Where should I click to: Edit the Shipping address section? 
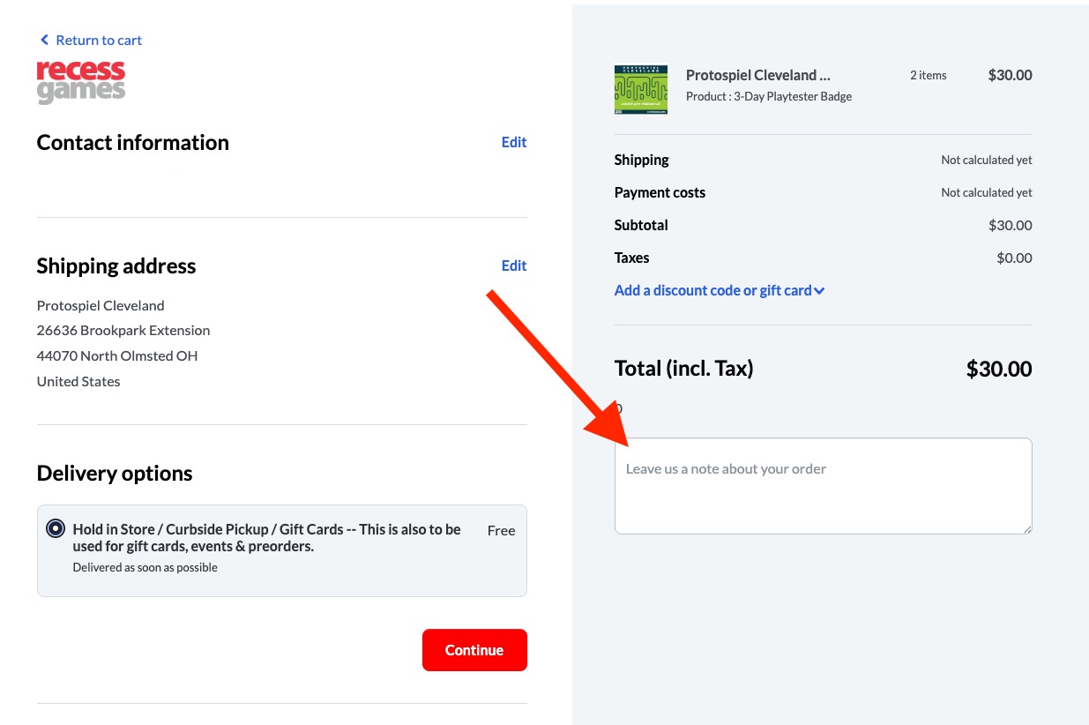[513, 265]
